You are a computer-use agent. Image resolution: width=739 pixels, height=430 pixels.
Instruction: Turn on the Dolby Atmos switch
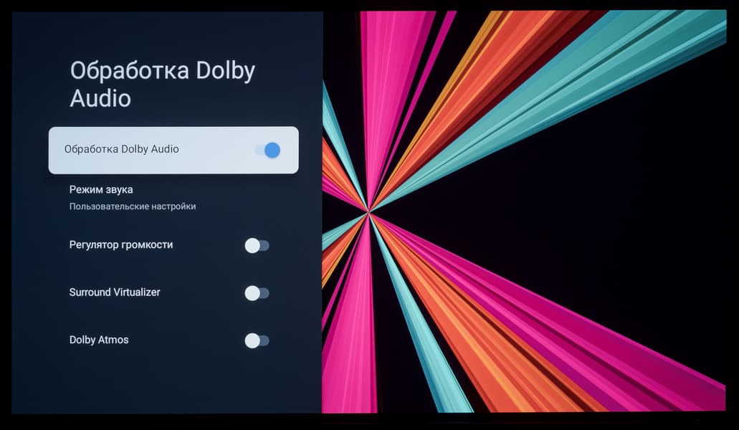(257, 340)
